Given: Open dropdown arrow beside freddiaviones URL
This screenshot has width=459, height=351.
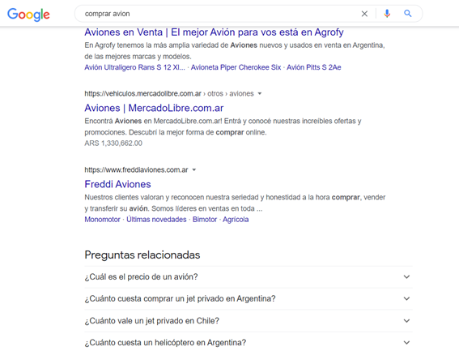Looking at the screenshot, I should click(x=193, y=170).
